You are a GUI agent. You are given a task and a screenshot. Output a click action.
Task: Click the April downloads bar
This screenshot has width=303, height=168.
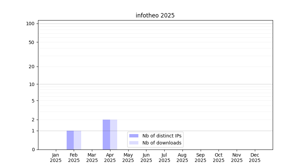(113, 134)
